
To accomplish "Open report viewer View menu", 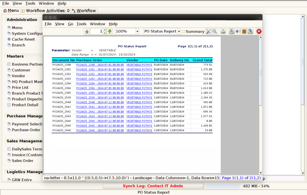I will (x=60, y=24).
